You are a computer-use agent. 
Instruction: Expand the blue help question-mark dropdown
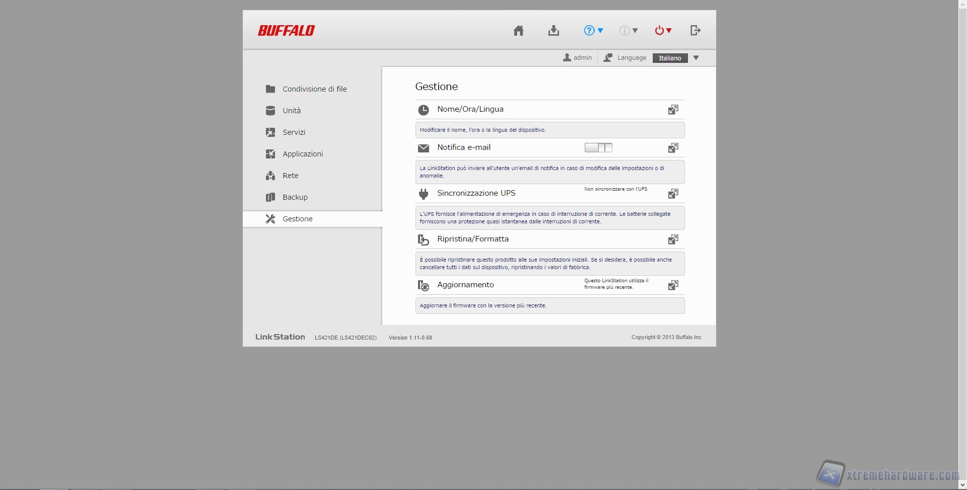click(593, 31)
